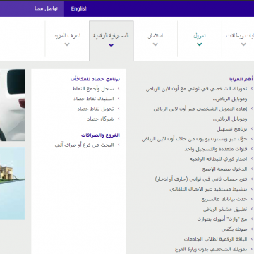
Task: Click arrow bullet beside اصدار فوري للبطاقة الرقمية
Action: click(x=252, y=159)
